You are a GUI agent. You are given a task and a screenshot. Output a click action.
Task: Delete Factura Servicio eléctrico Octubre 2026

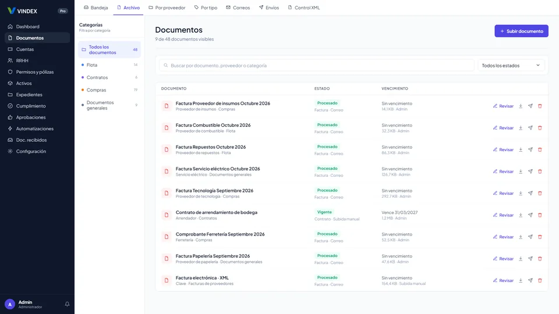click(x=540, y=171)
